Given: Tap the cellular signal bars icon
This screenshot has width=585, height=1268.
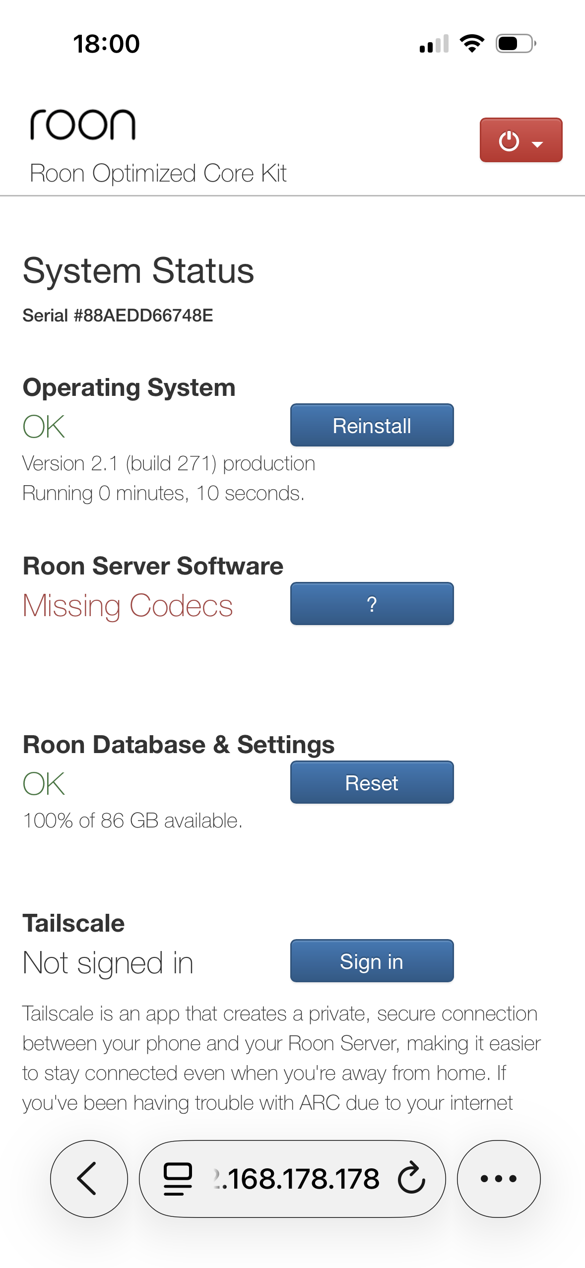Looking at the screenshot, I should click(434, 44).
